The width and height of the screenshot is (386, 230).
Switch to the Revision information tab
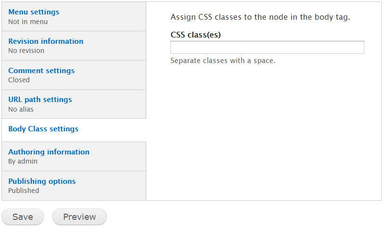[46, 41]
